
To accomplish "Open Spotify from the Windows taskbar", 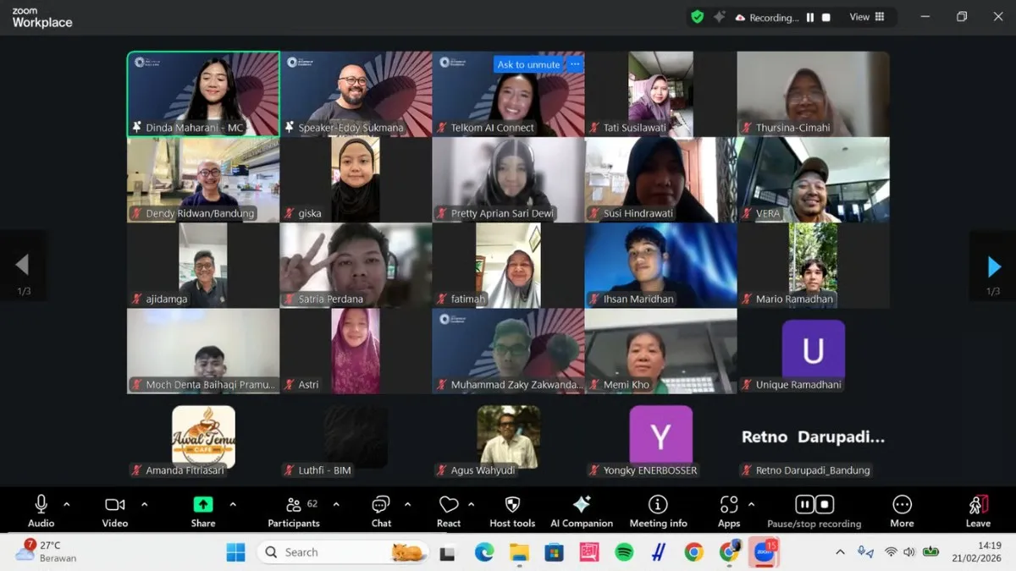I will pyautogui.click(x=624, y=552).
